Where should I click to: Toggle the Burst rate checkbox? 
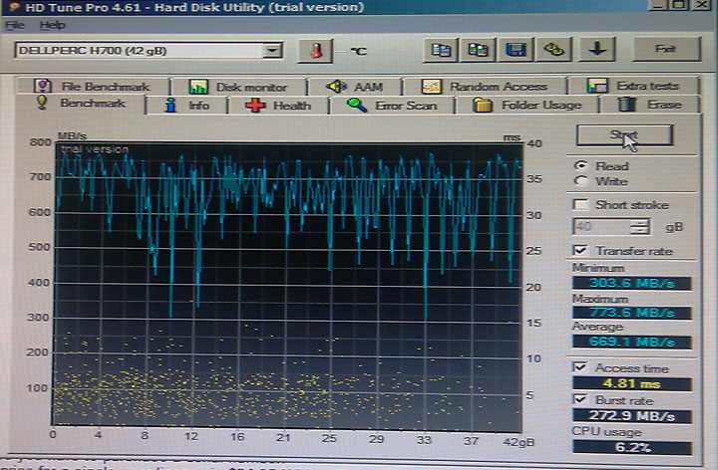coord(580,399)
